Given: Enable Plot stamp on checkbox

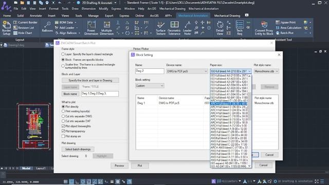Looking at the screenshot, I should click(x=63, y=136).
